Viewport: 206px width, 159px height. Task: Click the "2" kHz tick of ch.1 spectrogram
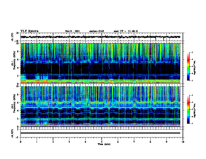pyautogui.click(x=18, y=76)
